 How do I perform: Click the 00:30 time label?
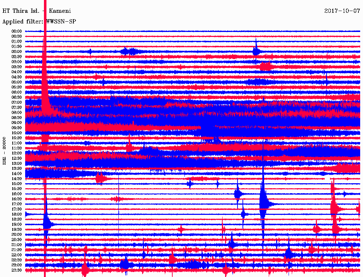(x=17, y=37)
